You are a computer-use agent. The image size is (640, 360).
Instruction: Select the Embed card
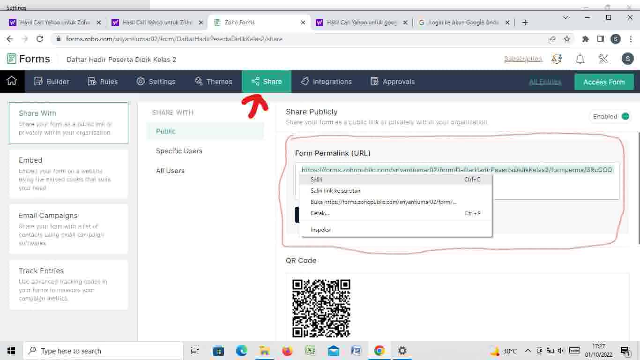pyautogui.click(x=68, y=173)
